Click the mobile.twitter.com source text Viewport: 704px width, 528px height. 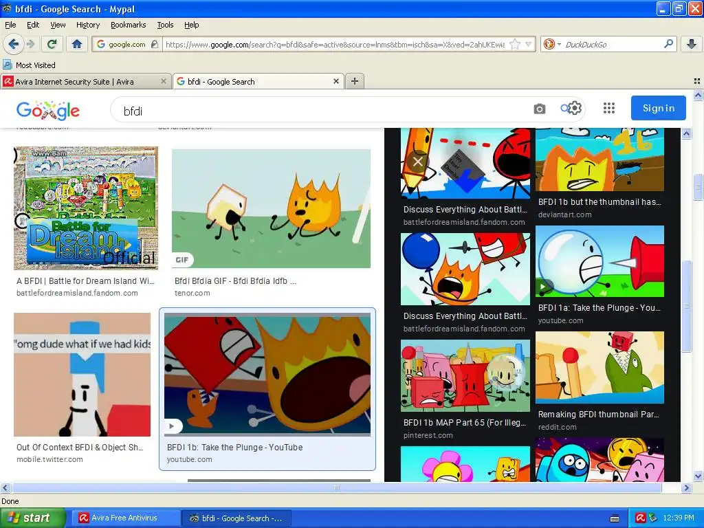point(49,459)
